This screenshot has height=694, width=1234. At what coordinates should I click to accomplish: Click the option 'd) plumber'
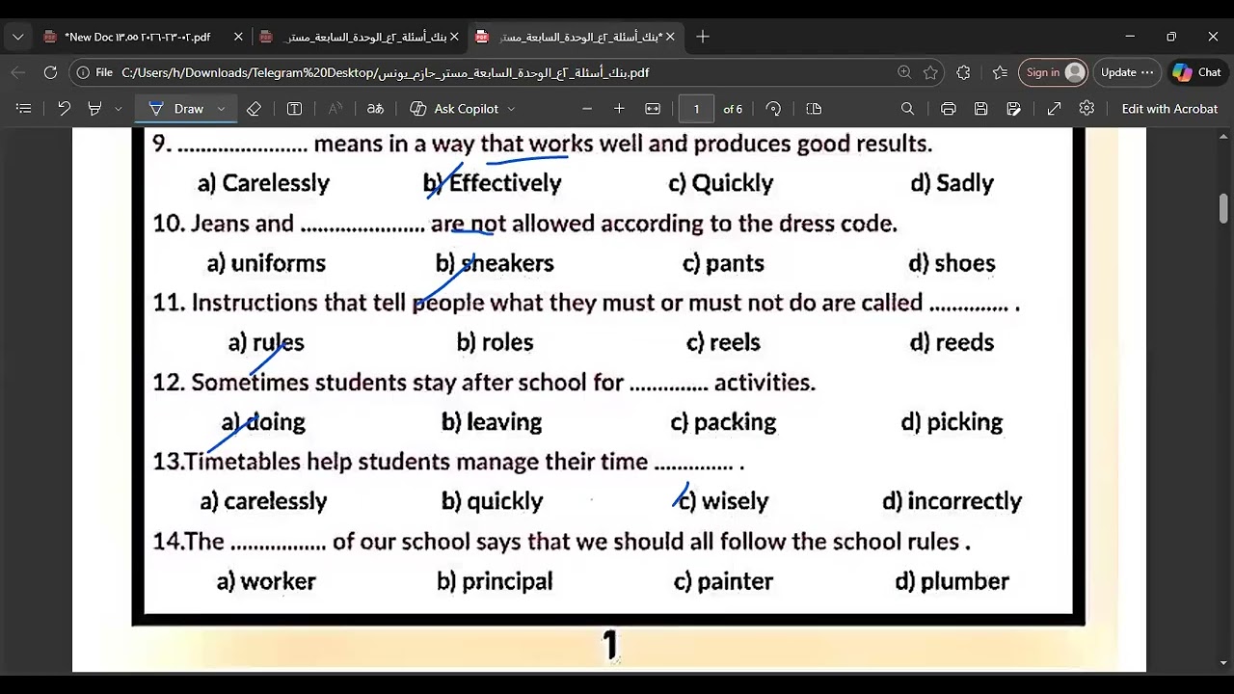click(952, 581)
